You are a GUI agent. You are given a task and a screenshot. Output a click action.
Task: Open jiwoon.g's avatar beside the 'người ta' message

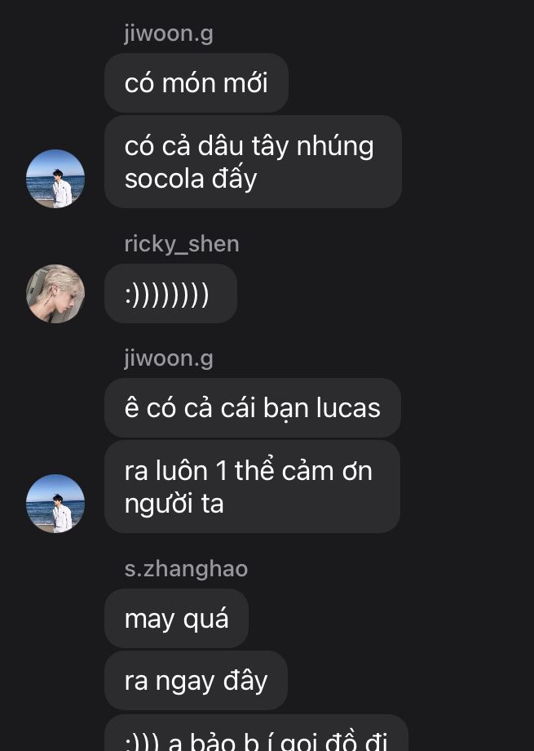[55, 504]
